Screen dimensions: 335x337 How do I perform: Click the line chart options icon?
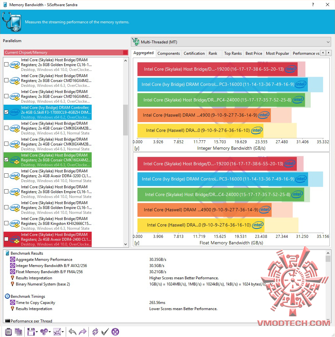(x=57, y=332)
